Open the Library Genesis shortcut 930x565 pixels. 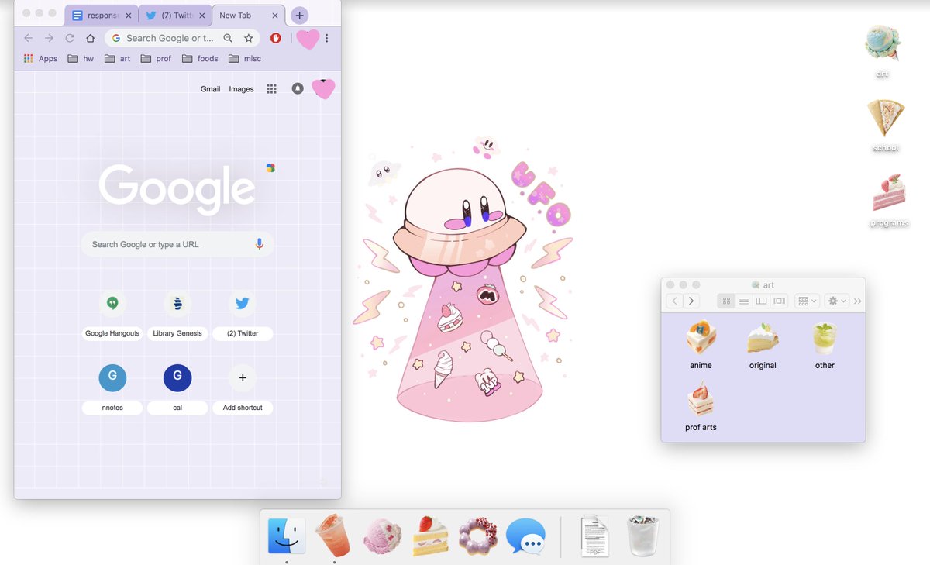pyautogui.click(x=177, y=314)
